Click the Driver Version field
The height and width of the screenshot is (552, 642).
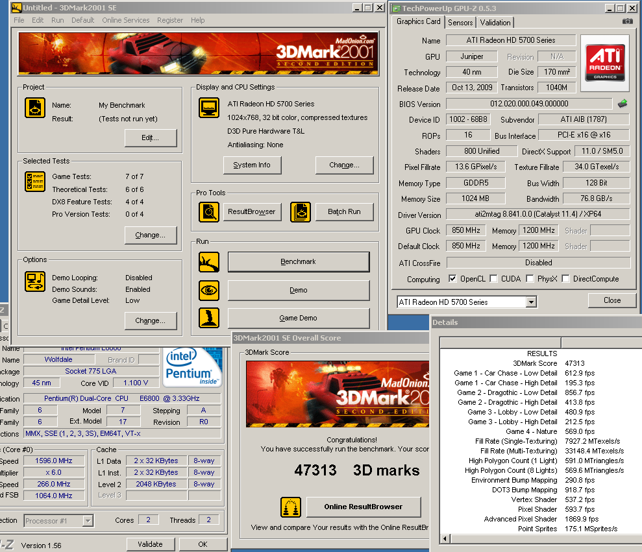coord(537,214)
